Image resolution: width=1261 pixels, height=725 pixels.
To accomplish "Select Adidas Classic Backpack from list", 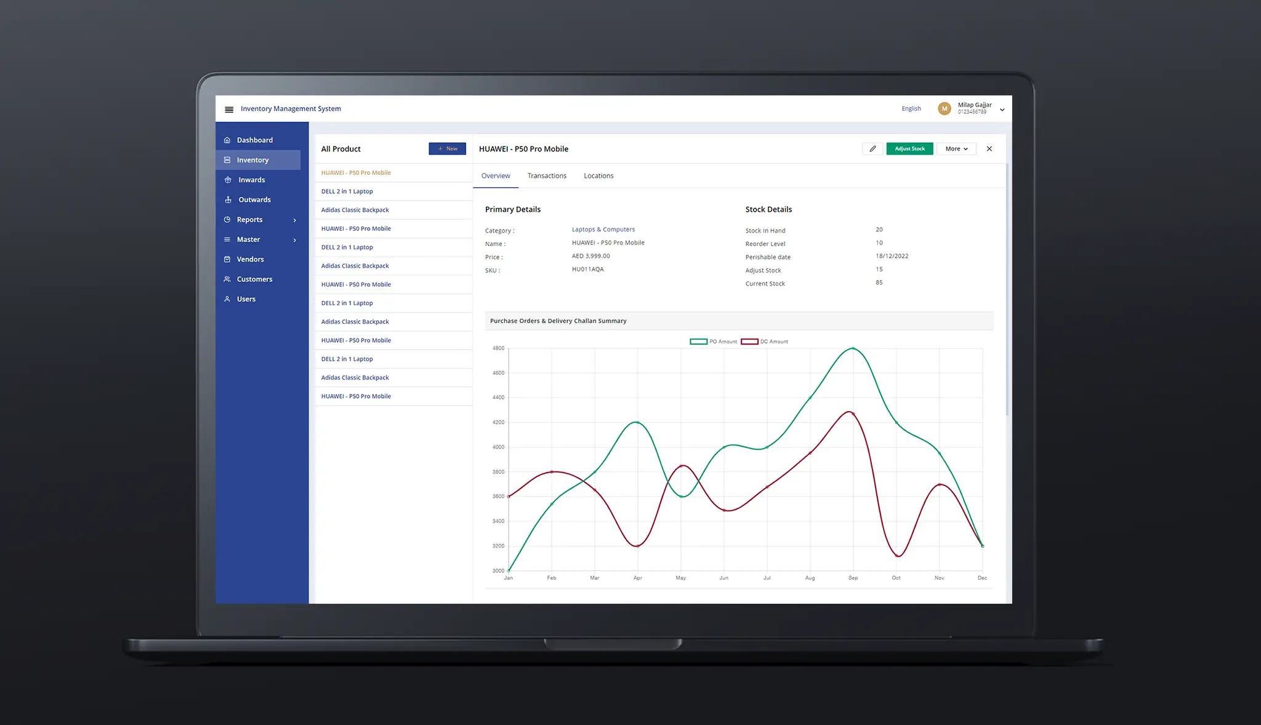I will (x=355, y=210).
